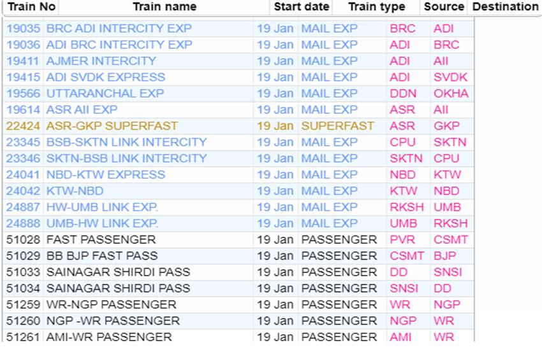Select destination CSMT of FAST PASSENGER
Image resolution: width=542 pixels, height=350 pixels.
point(451,239)
